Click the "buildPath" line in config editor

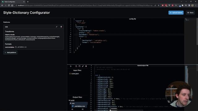89,35
